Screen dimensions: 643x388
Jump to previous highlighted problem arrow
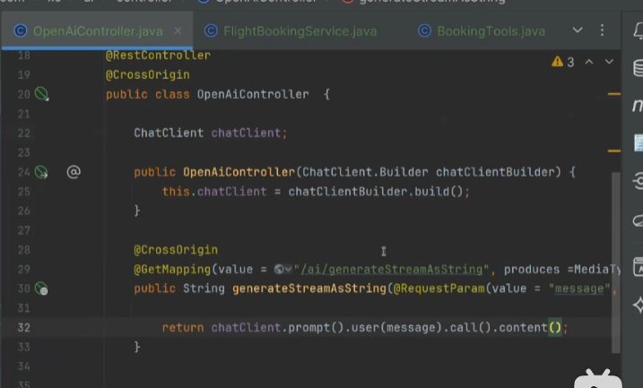[x=589, y=62]
